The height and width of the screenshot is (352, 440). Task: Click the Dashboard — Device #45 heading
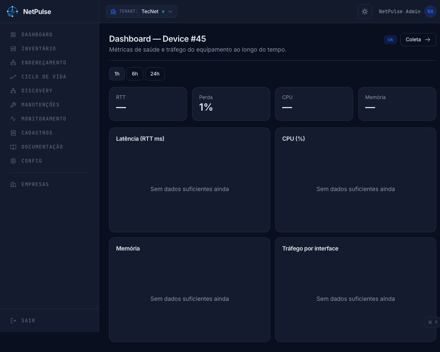coord(157,39)
